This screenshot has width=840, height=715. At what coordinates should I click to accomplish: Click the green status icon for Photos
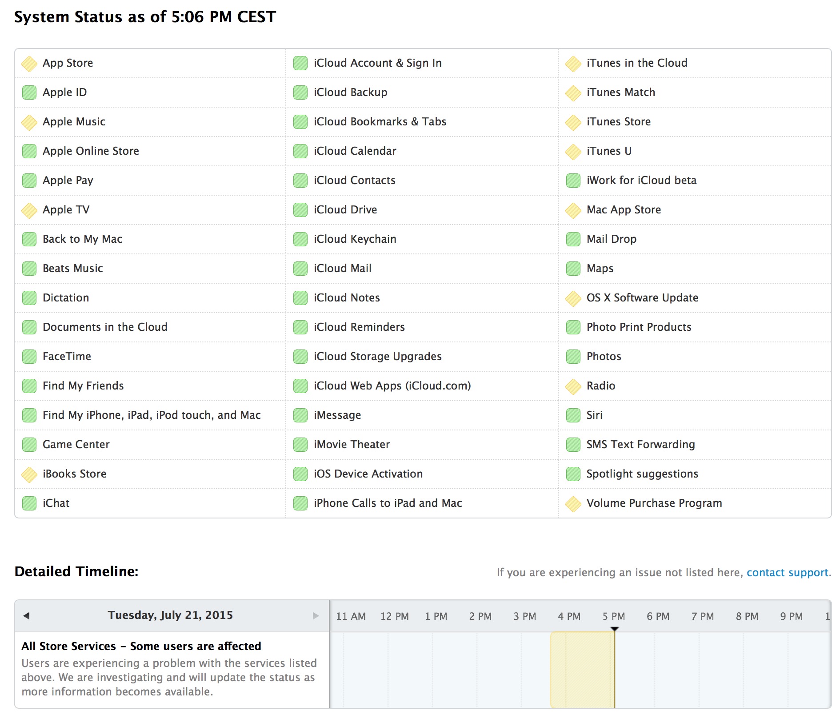(573, 357)
